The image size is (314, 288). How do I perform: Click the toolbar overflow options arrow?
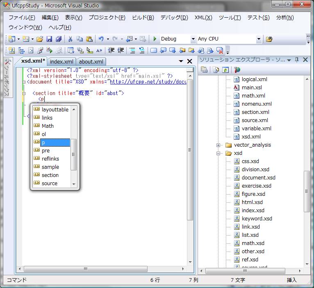coord(308,39)
